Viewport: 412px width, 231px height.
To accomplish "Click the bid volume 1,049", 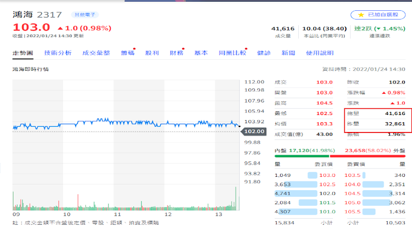I will (x=282, y=175).
